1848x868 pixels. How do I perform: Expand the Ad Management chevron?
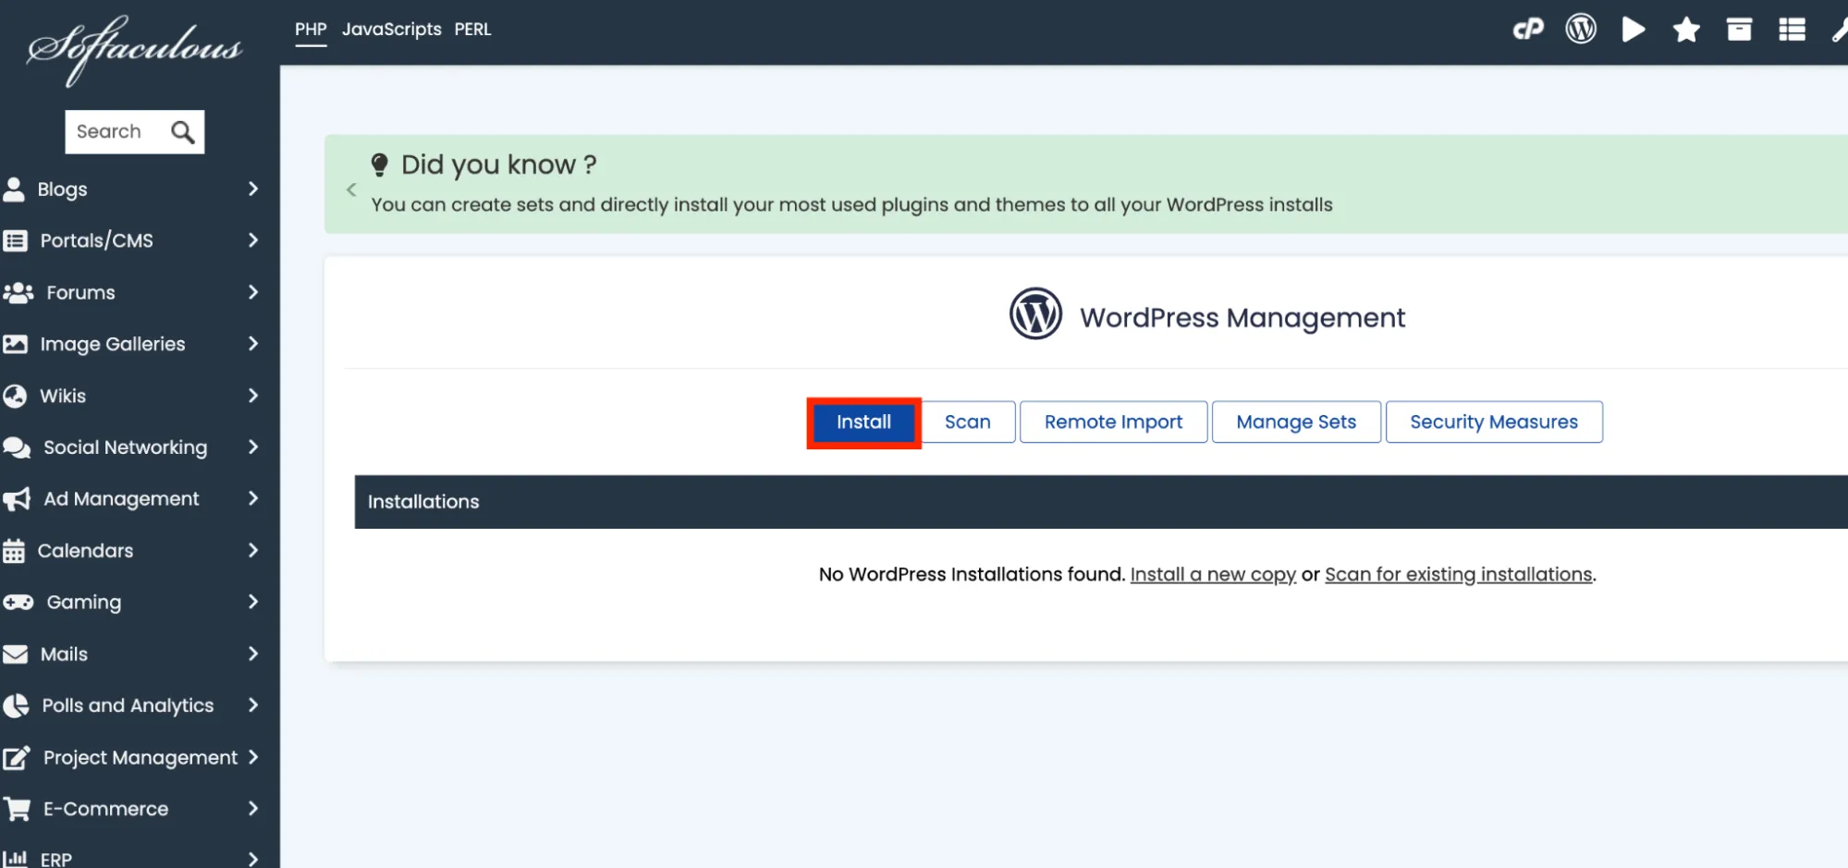253,499
